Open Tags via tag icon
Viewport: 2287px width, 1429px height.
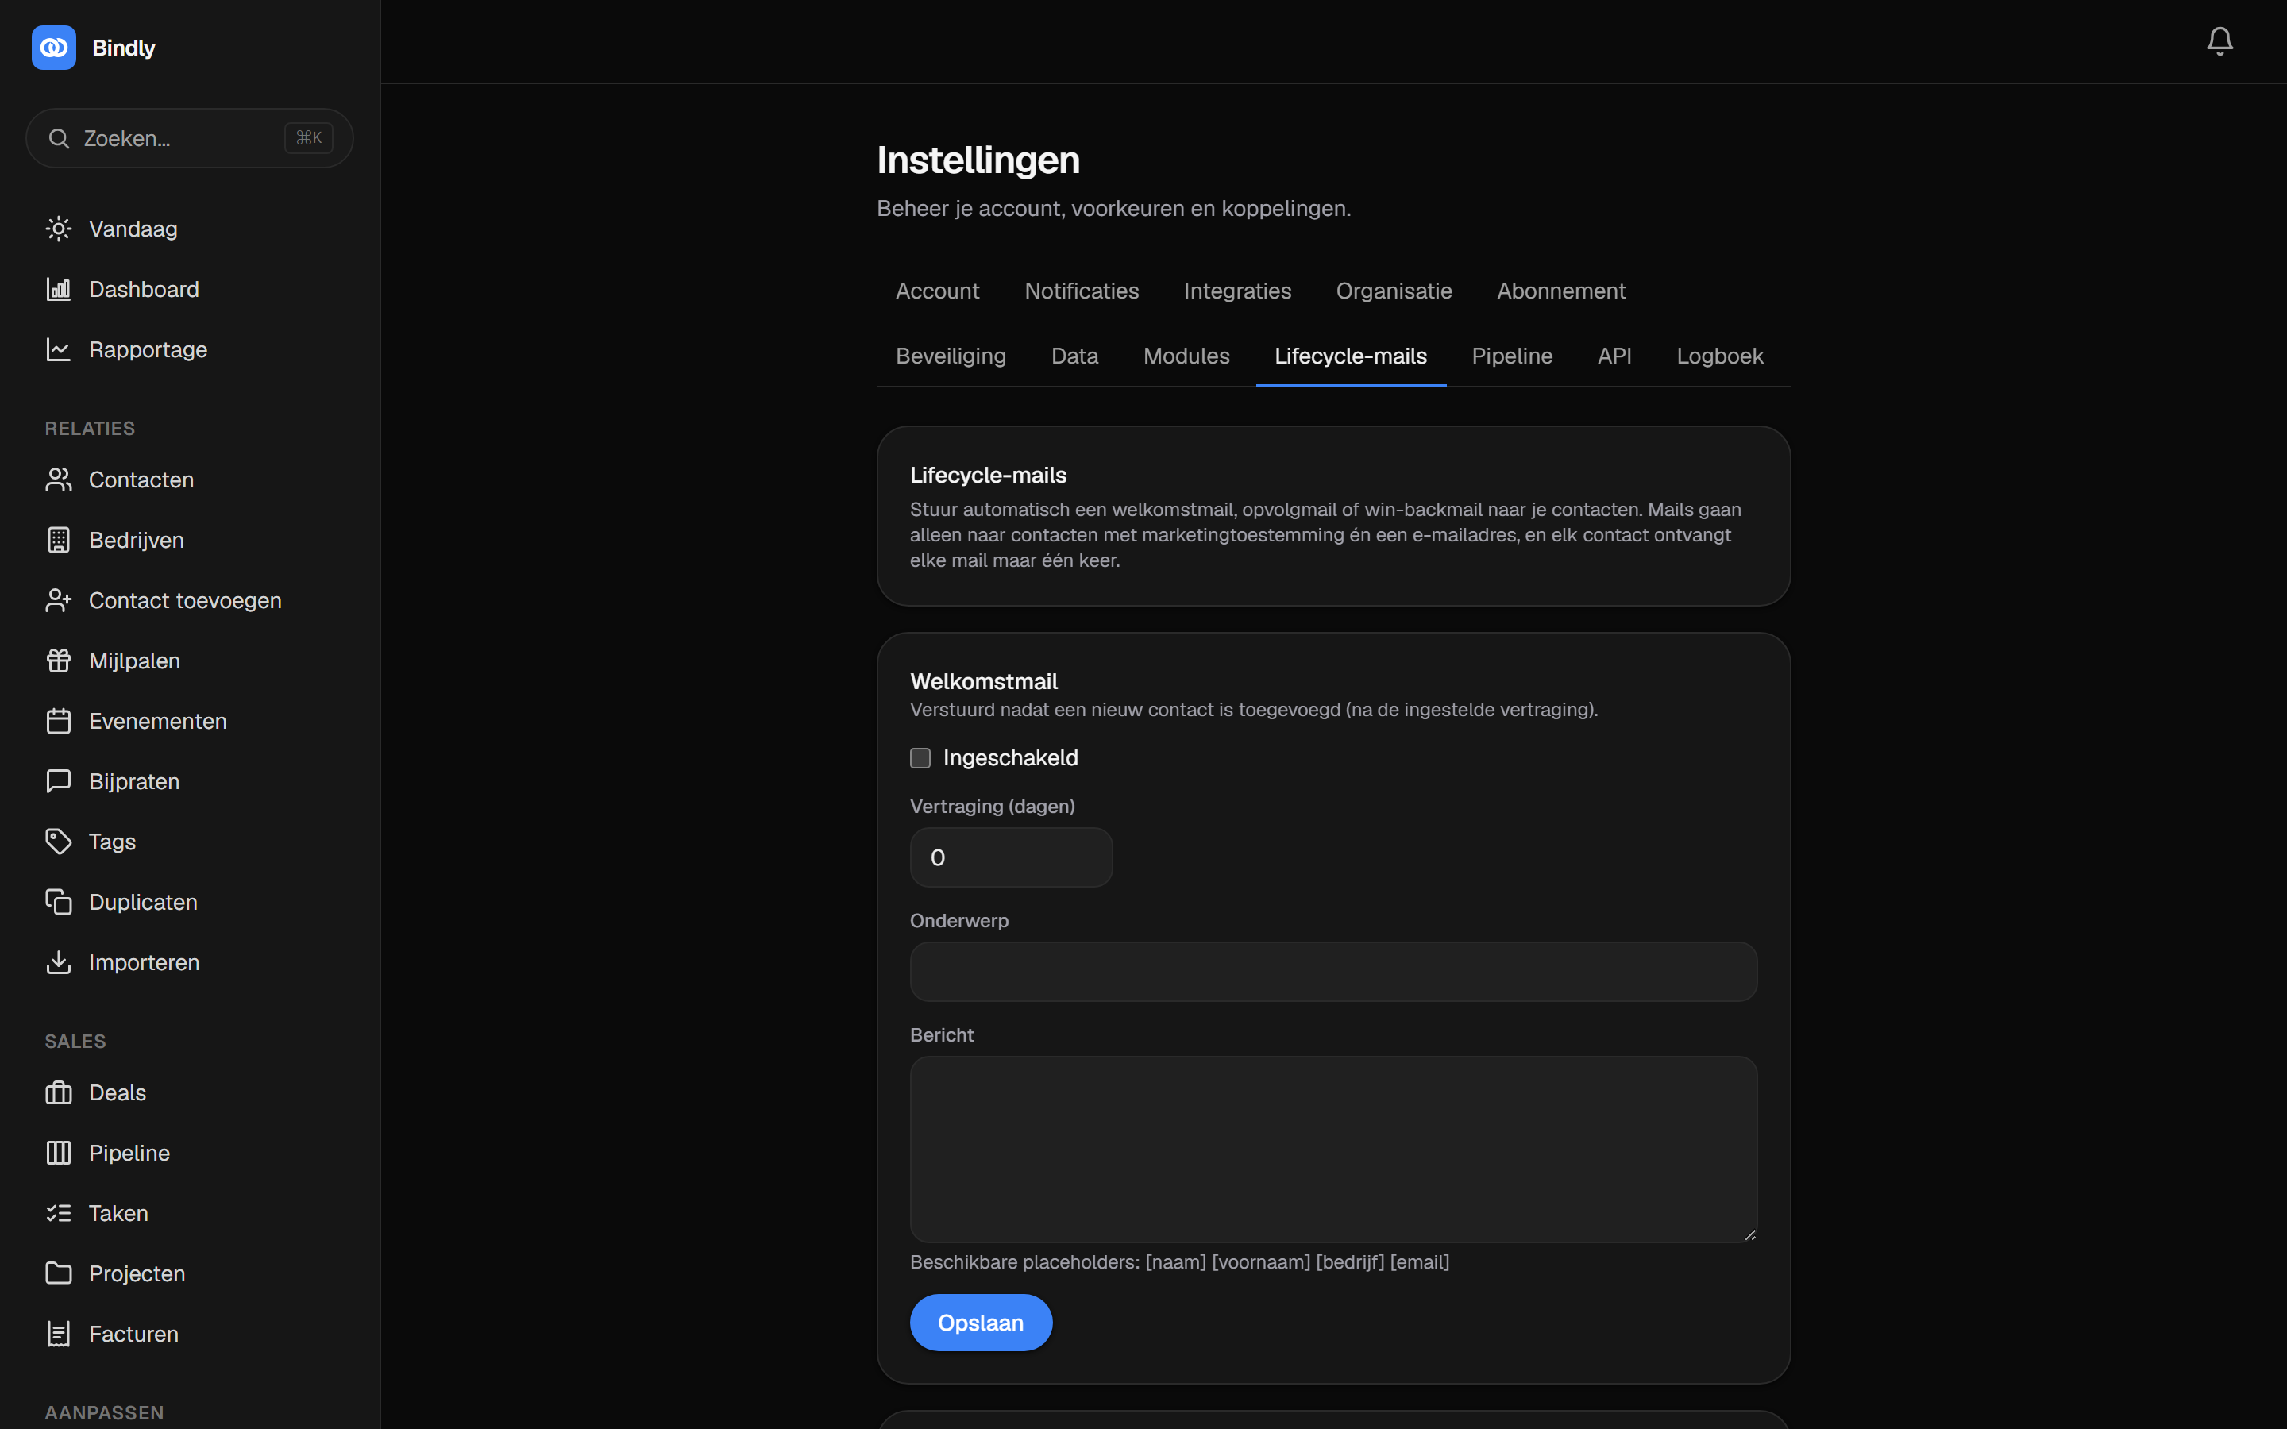point(59,842)
